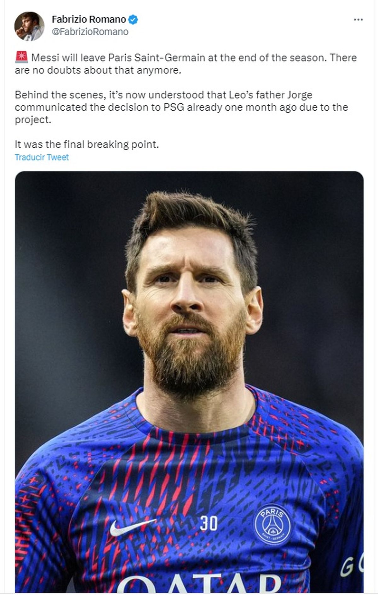Click the red siren emoji in the tweet
This screenshot has height=595, width=378.
pos(21,57)
